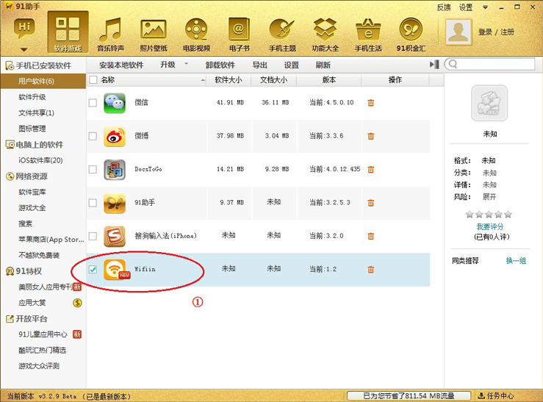Viewport: 543px width, 402px height.
Task: Click 反馈 feedback link in title bar
Action: [444, 7]
